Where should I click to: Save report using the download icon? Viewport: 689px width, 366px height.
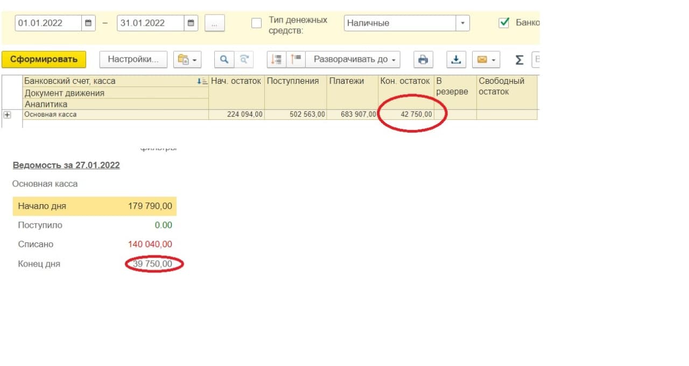click(456, 60)
